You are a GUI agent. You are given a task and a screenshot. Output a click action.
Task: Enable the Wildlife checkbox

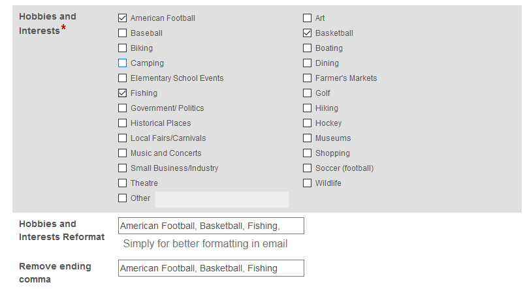(307, 183)
